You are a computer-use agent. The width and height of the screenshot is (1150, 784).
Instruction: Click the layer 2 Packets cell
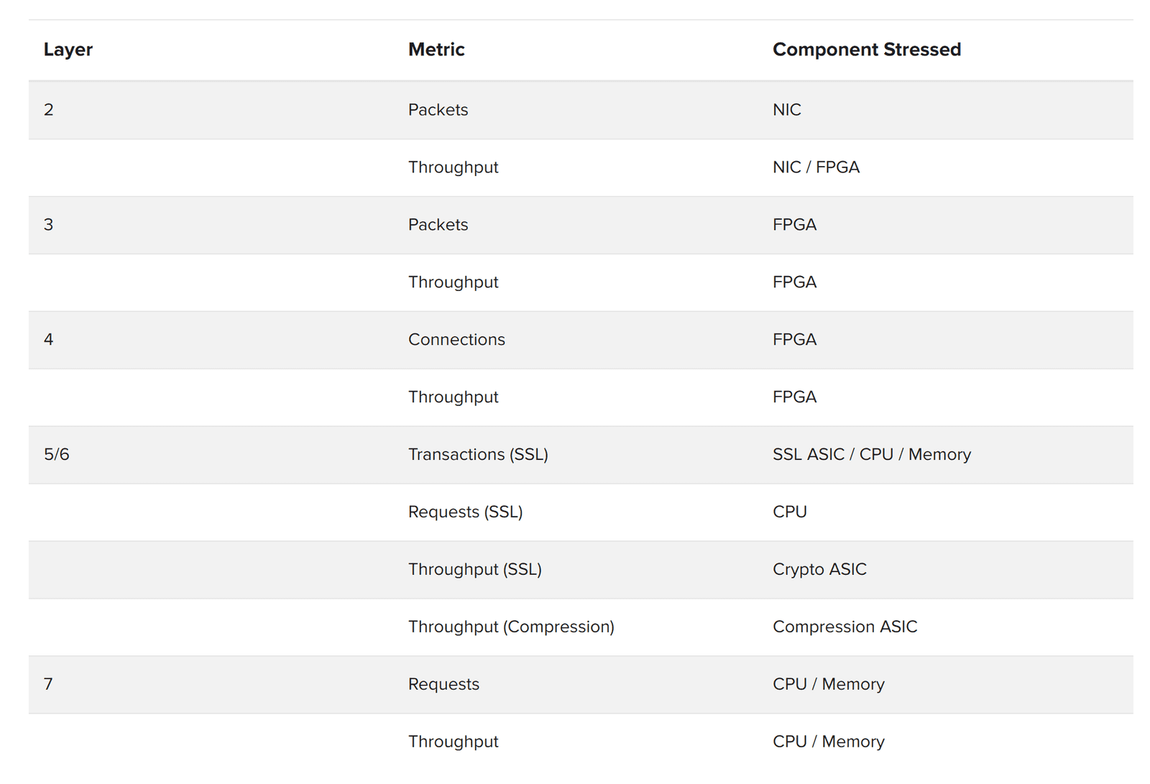pyautogui.click(x=437, y=110)
